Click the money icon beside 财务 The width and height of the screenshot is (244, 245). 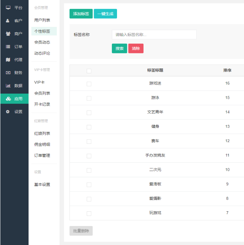pos(8,73)
